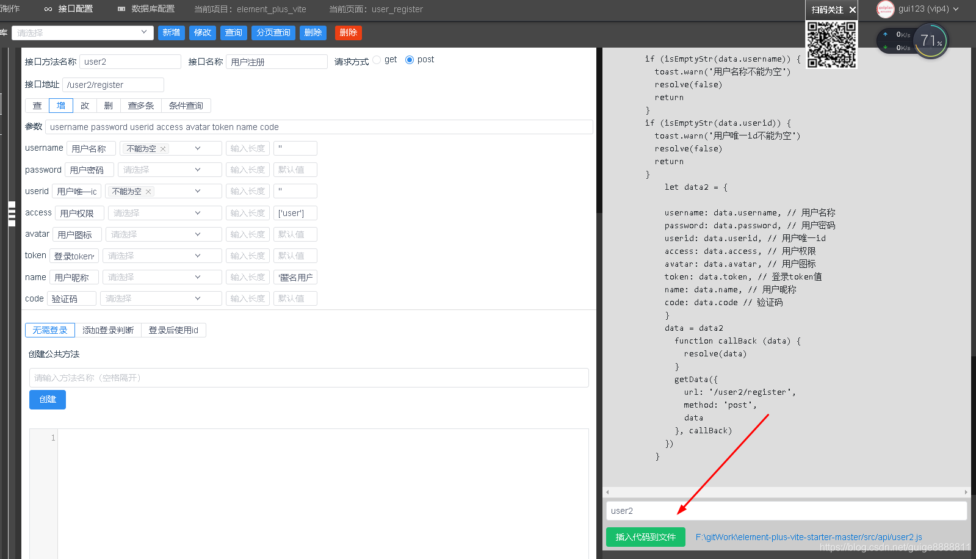976x559 pixels.
Task: Close the 扫码关注 QR popup
Action: [x=853, y=10]
